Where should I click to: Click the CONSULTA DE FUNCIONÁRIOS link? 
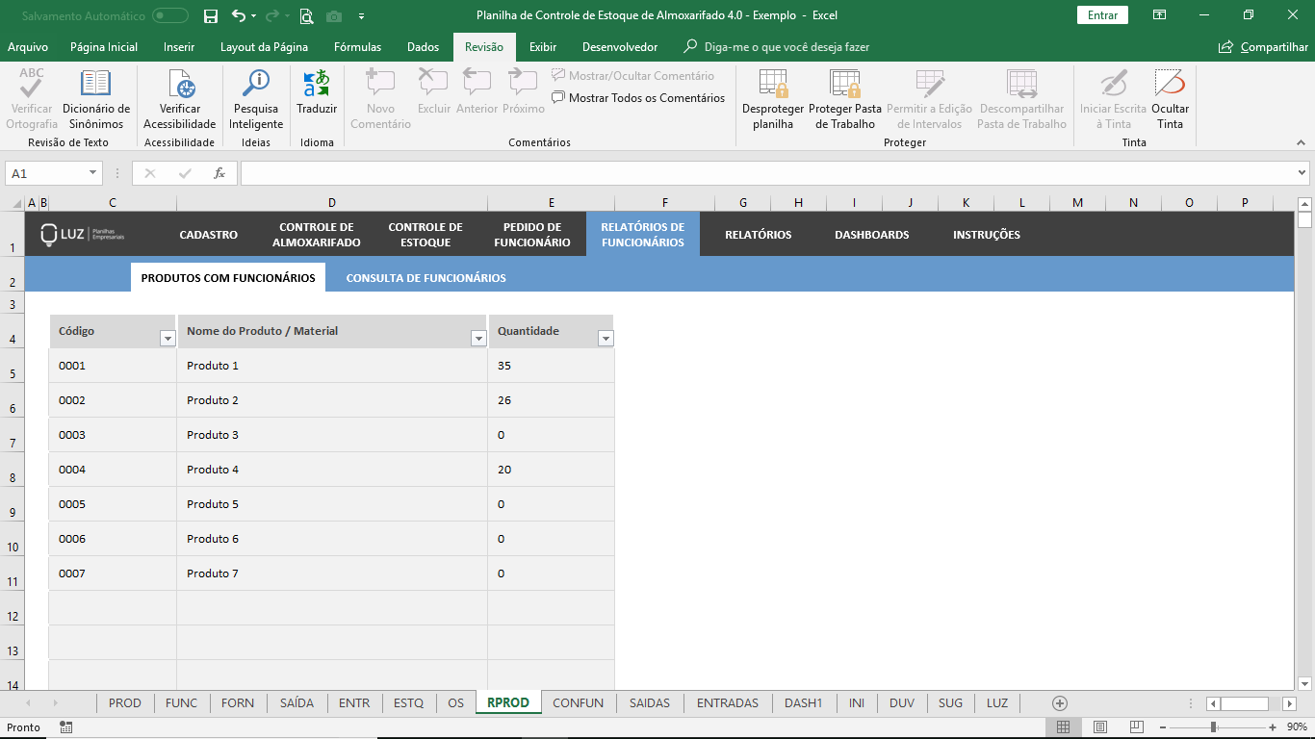coord(425,278)
